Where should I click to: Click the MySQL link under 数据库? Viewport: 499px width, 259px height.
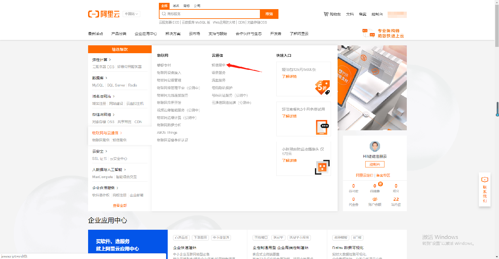coord(98,85)
